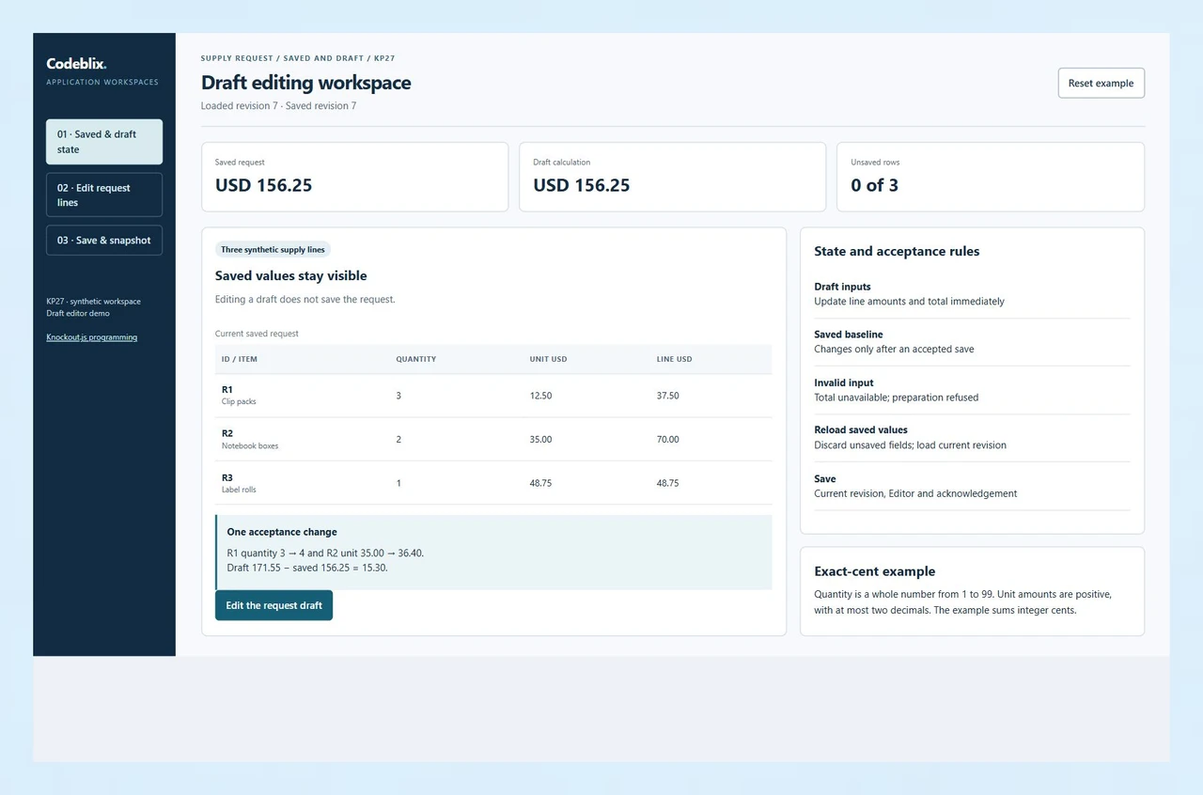Click the UNIT USD column header
The width and height of the screenshot is (1203, 795).
tap(548, 359)
